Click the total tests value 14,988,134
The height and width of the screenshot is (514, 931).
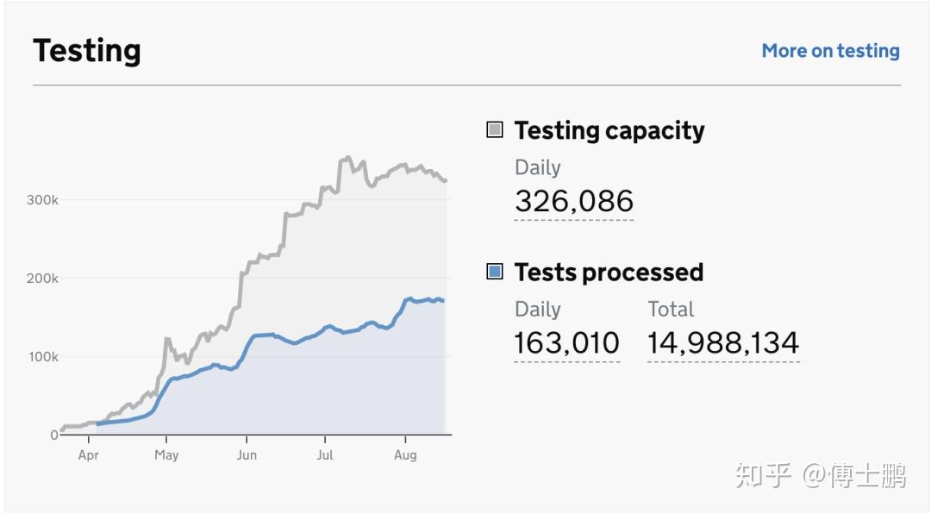click(723, 342)
